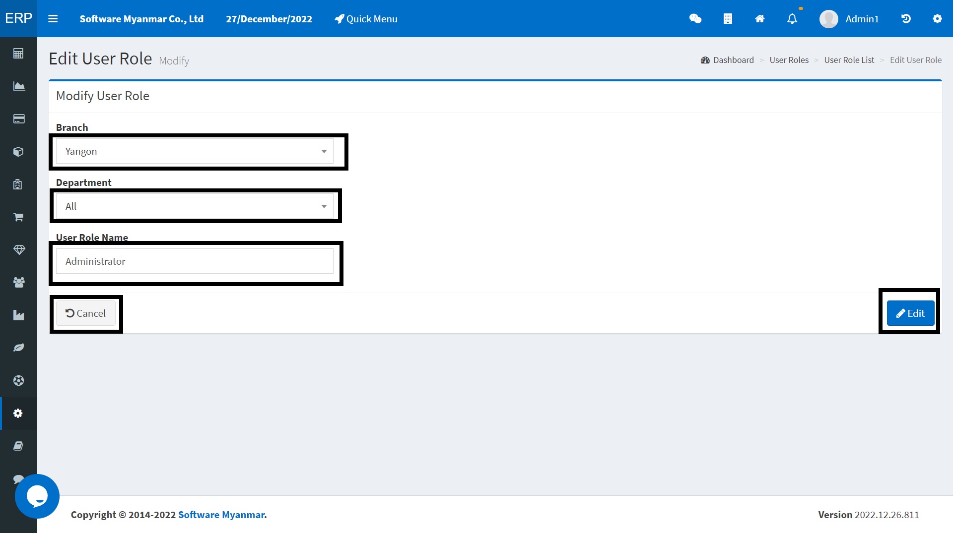Viewport: 953px width, 533px height.
Task: Click the blue Edit button
Action: [x=911, y=313]
